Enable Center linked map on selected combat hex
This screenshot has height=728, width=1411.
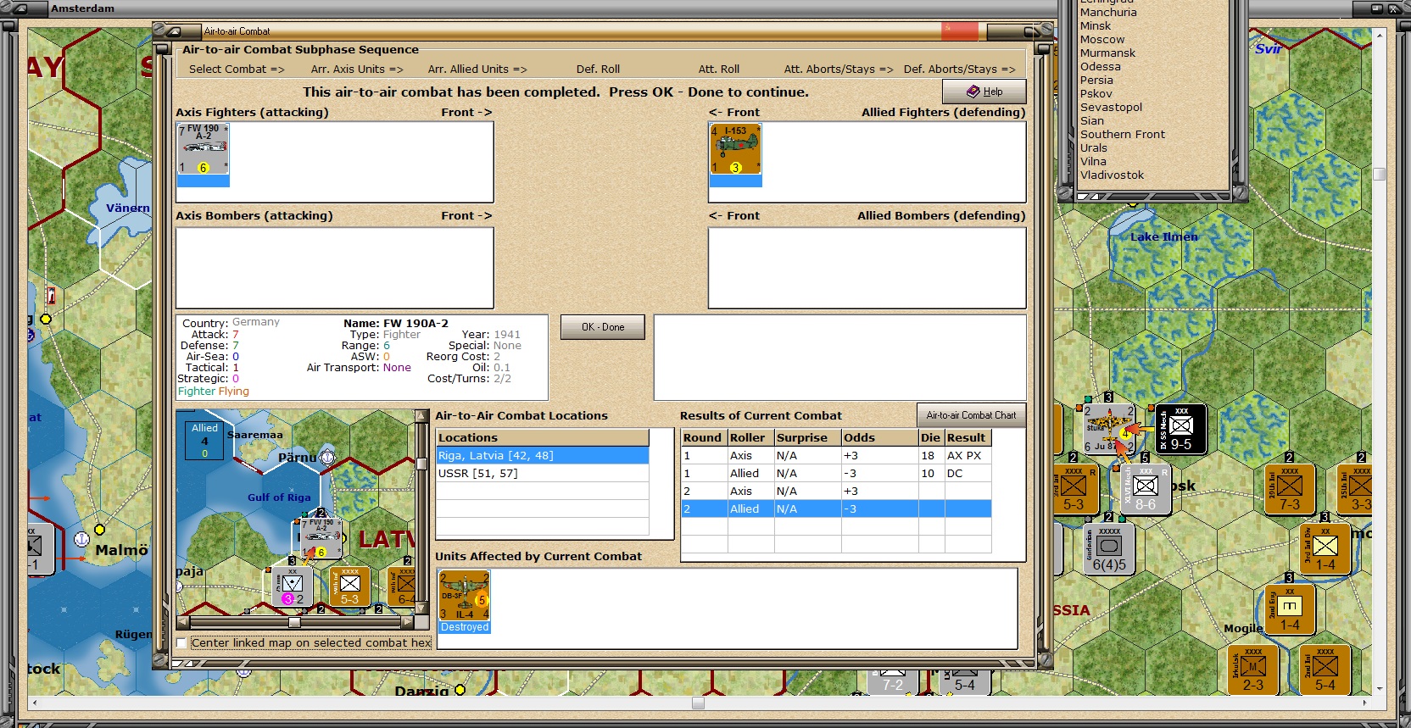pos(181,643)
